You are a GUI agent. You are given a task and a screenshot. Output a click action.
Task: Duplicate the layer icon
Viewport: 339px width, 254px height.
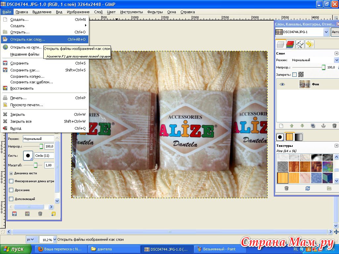[313, 126]
